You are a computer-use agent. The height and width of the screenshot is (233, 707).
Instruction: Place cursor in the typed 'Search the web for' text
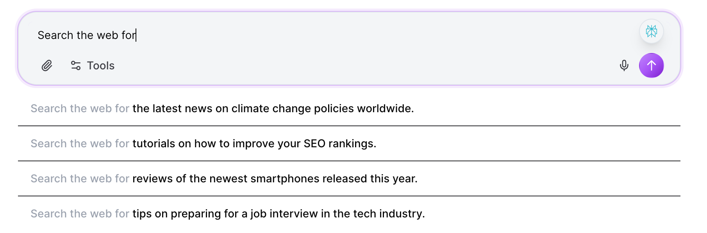pos(86,35)
